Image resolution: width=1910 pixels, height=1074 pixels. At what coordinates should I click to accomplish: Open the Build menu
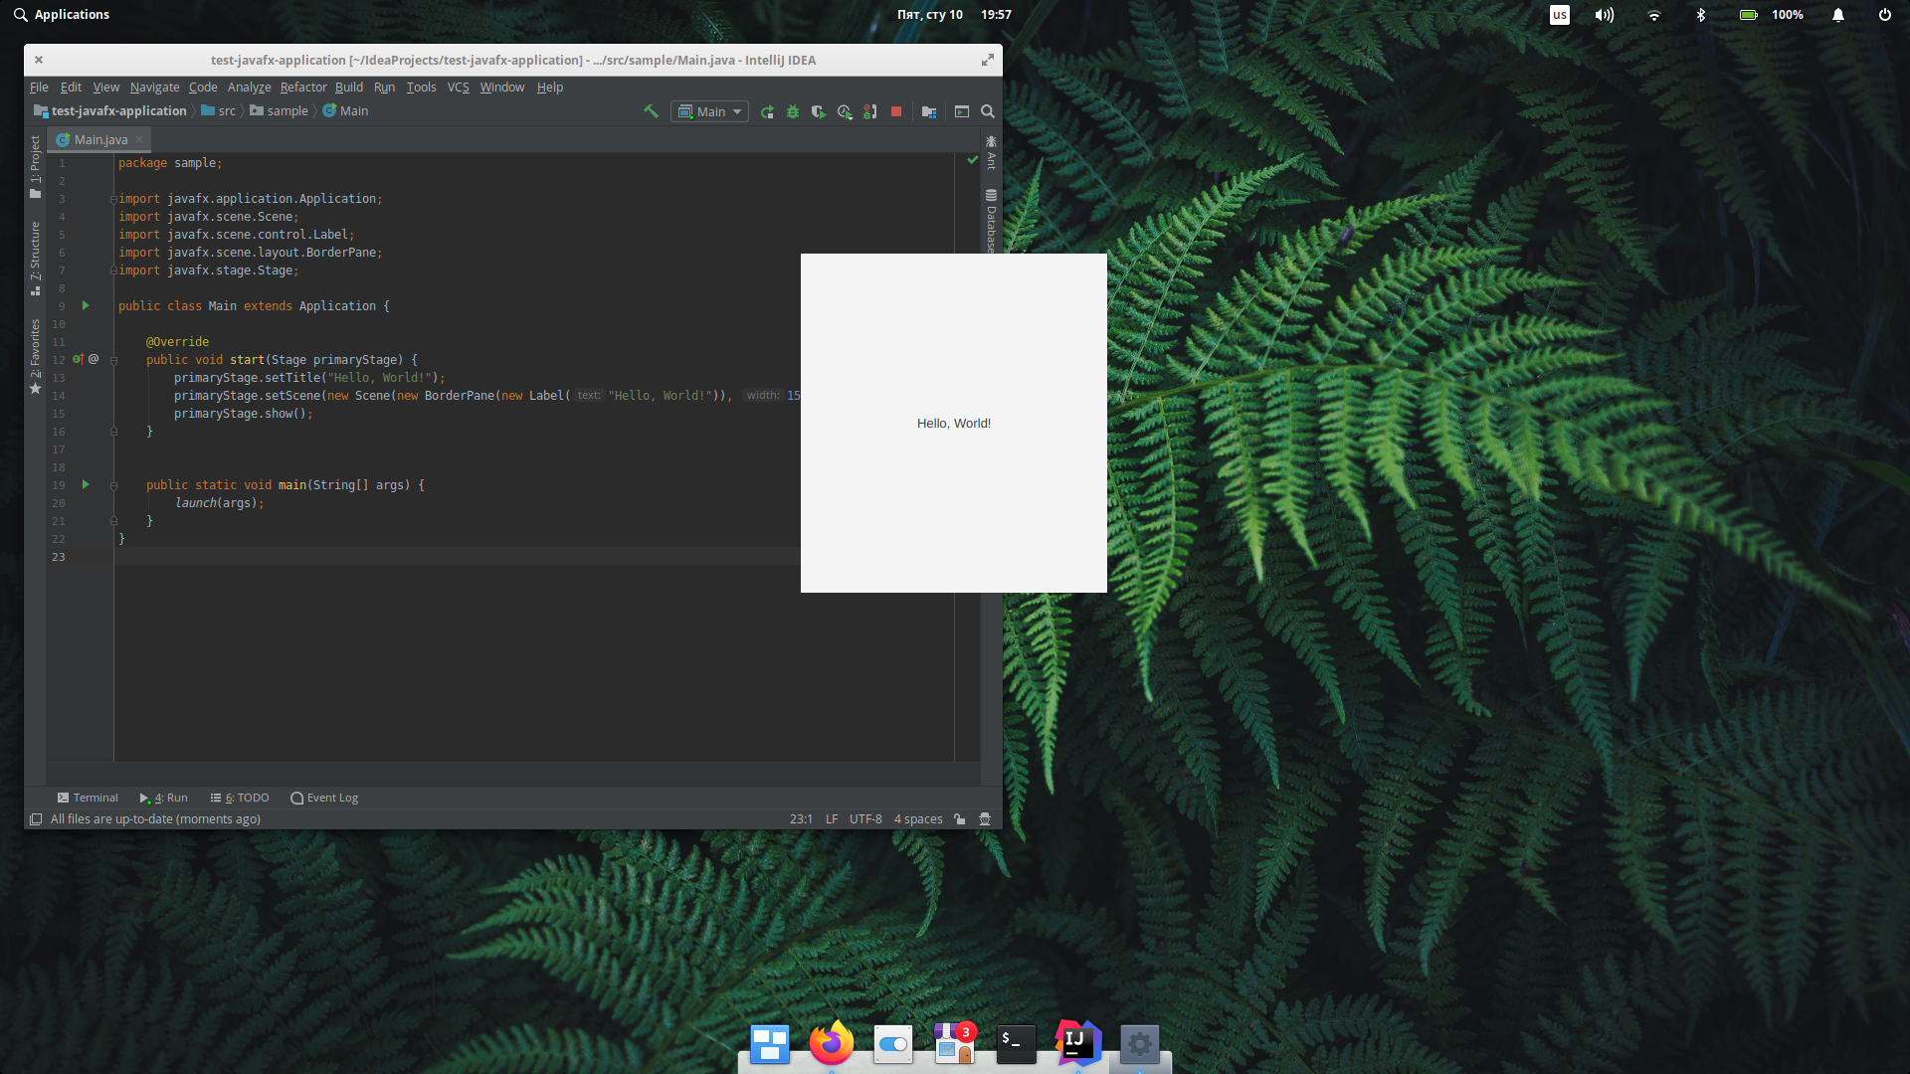tap(349, 88)
